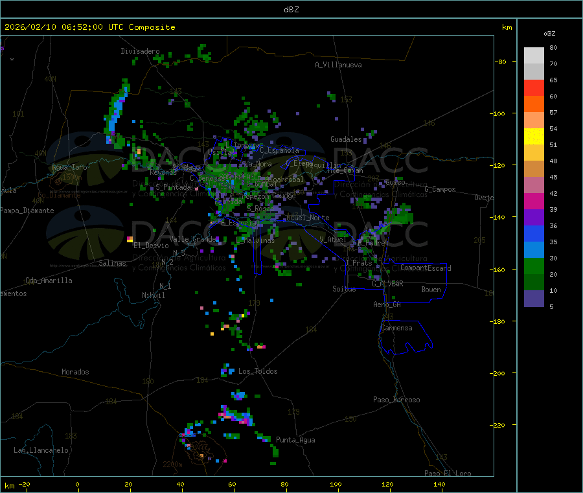
Task: Click the 'Valle_Grande' map label
Action: tap(192, 239)
